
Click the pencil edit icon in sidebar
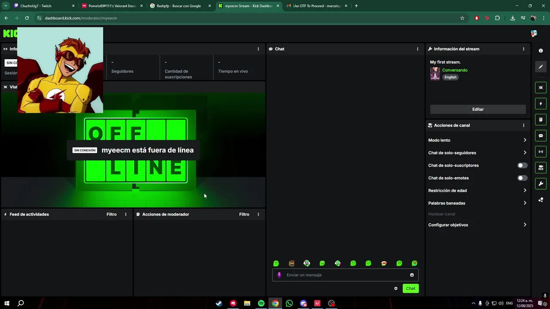pos(541,67)
